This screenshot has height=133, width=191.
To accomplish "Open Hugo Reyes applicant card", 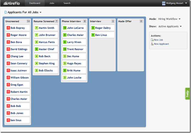I will [x=74, y=63].
